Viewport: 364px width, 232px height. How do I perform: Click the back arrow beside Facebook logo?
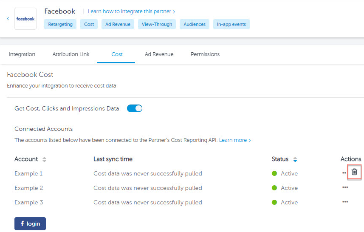tap(8, 19)
